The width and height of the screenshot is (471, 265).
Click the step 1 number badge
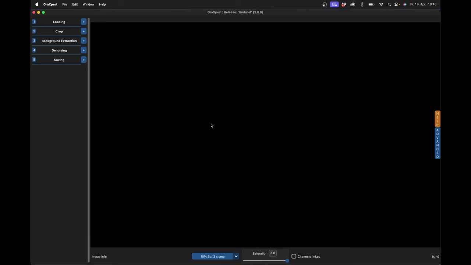(x=34, y=22)
